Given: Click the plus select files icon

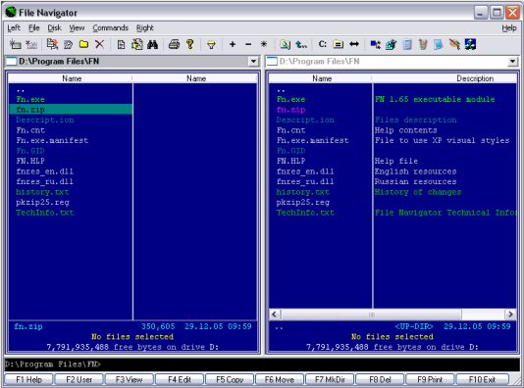Looking at the screenshot, I should 233,44.
